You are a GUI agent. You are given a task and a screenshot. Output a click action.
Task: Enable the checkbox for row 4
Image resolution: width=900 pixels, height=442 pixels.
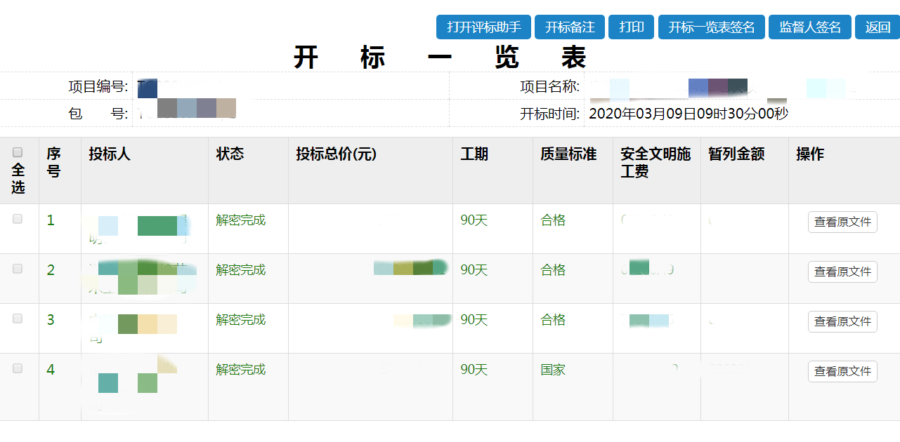pos(18,368)
